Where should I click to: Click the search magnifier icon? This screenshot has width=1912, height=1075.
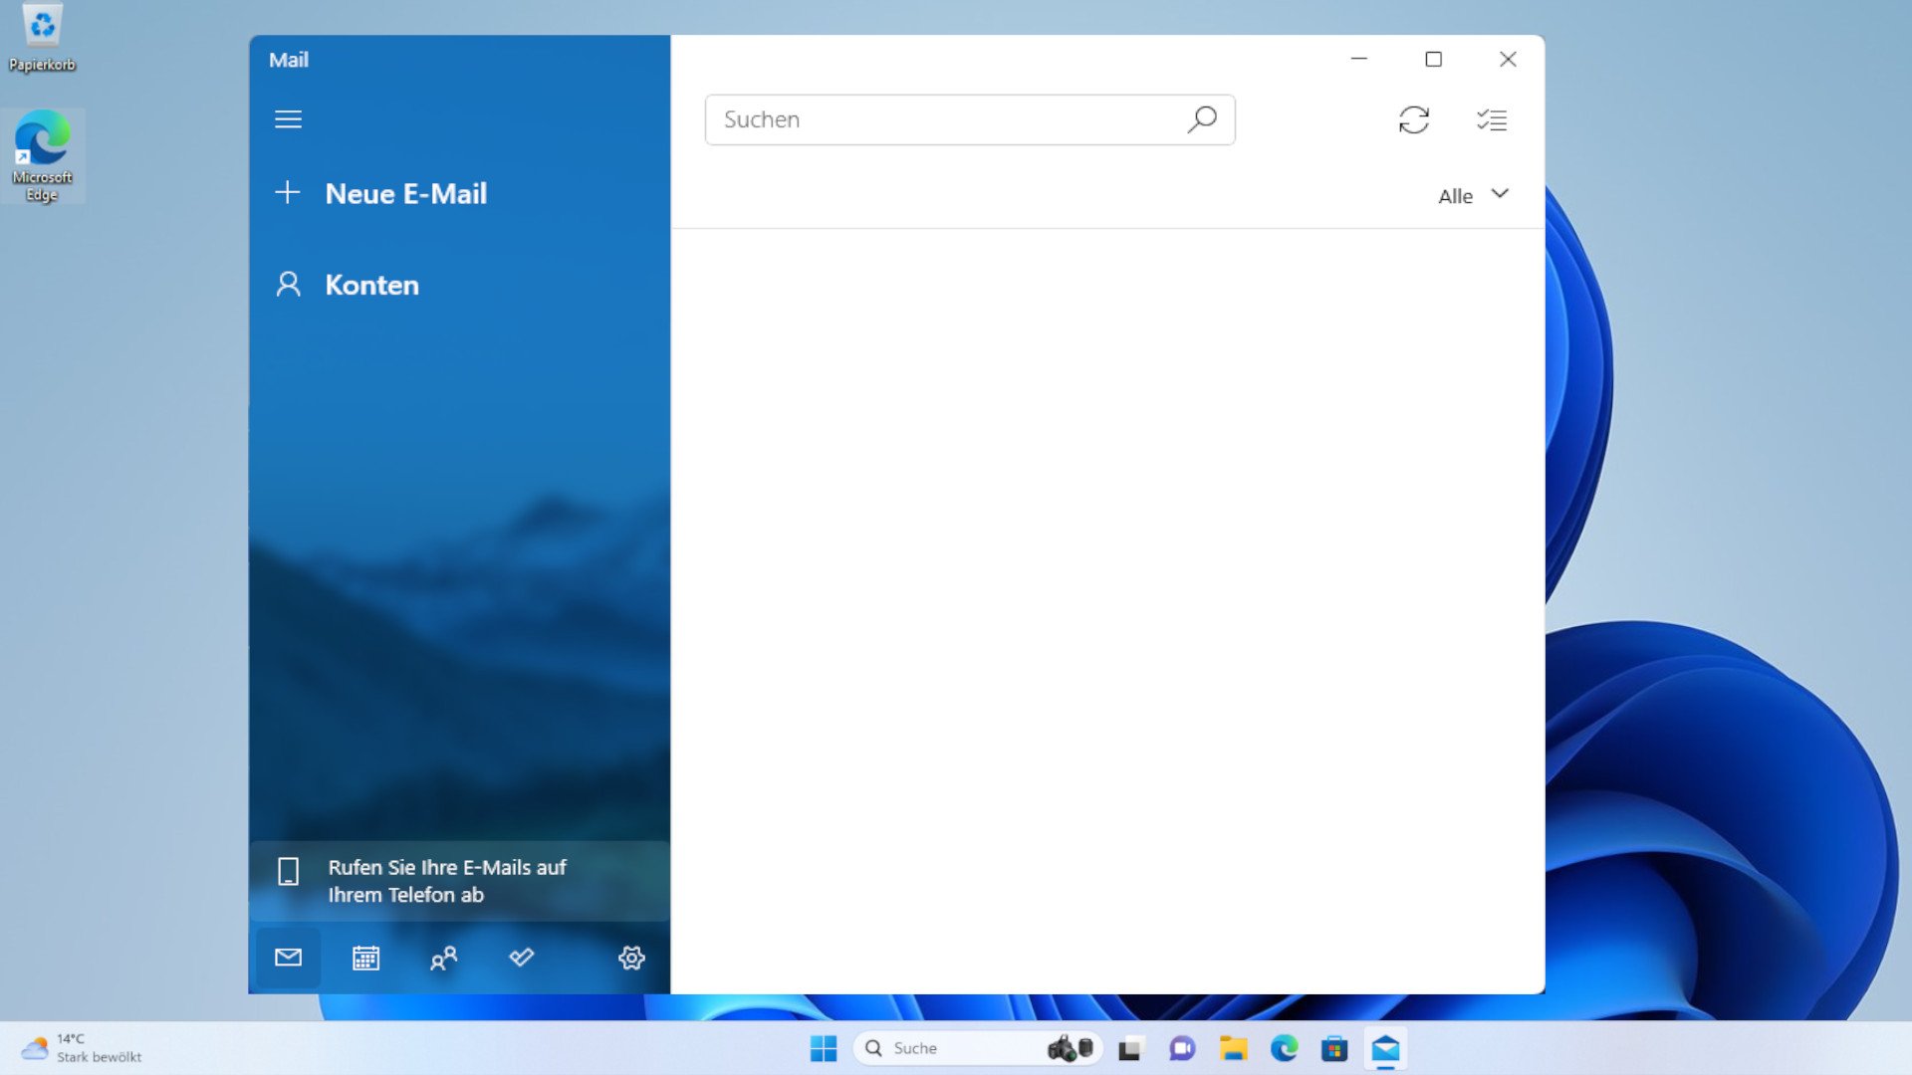pyautogui.click(x=1202, y=119)
